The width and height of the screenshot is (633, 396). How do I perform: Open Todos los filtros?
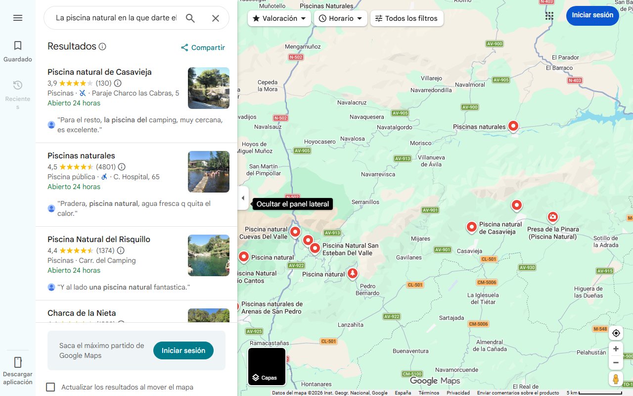407,18
